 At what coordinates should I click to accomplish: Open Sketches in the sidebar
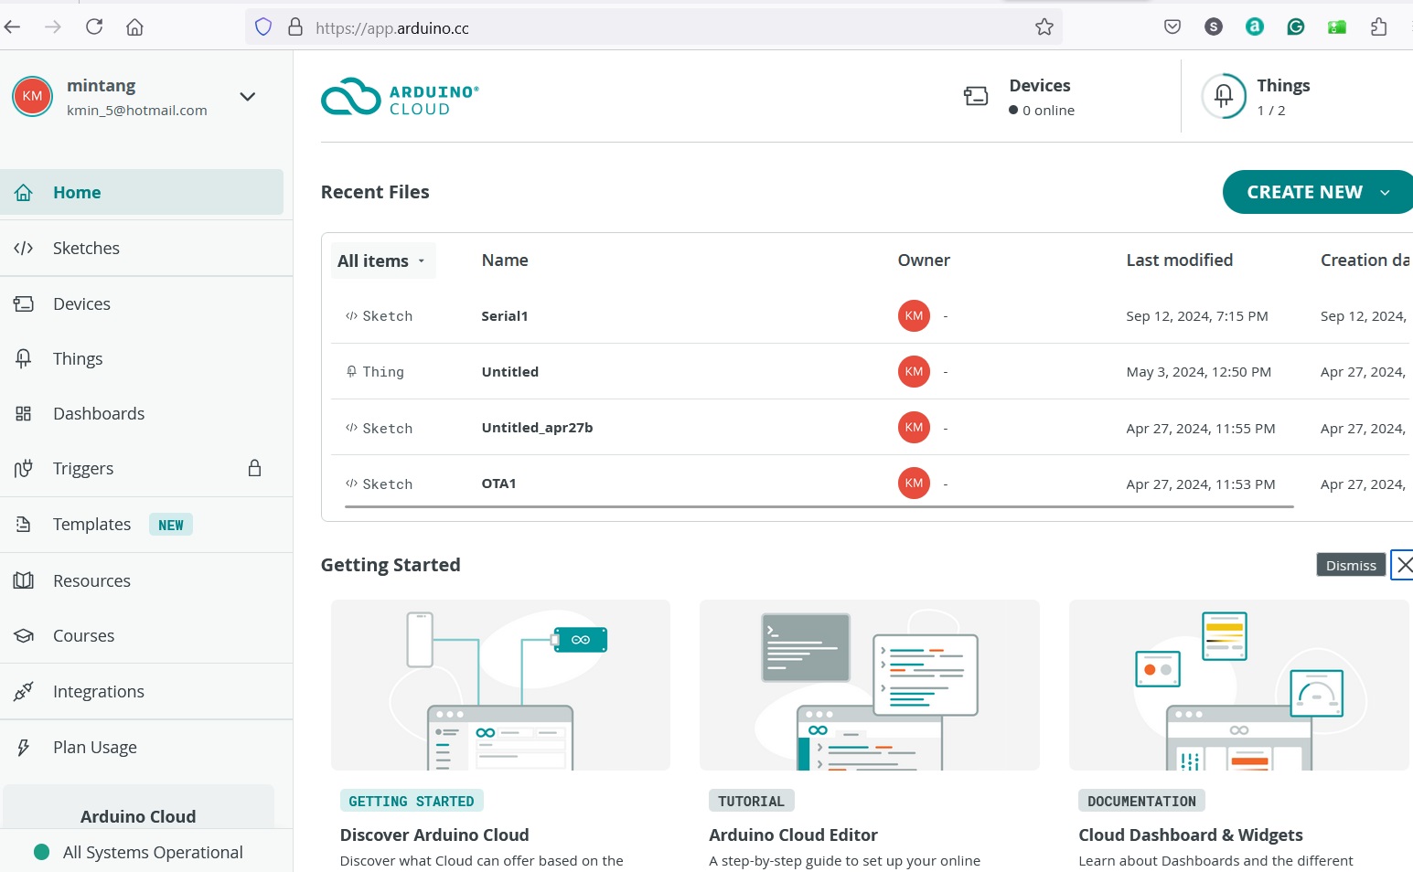86,248
